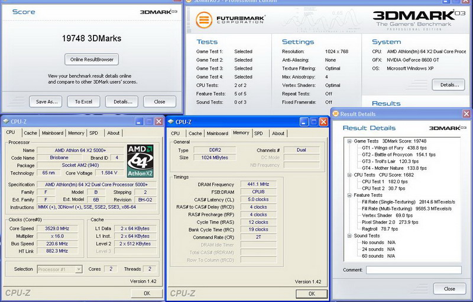Open About tab in right CPU-Z window
The height and width of the screenshot is (302, 473).
278,133
